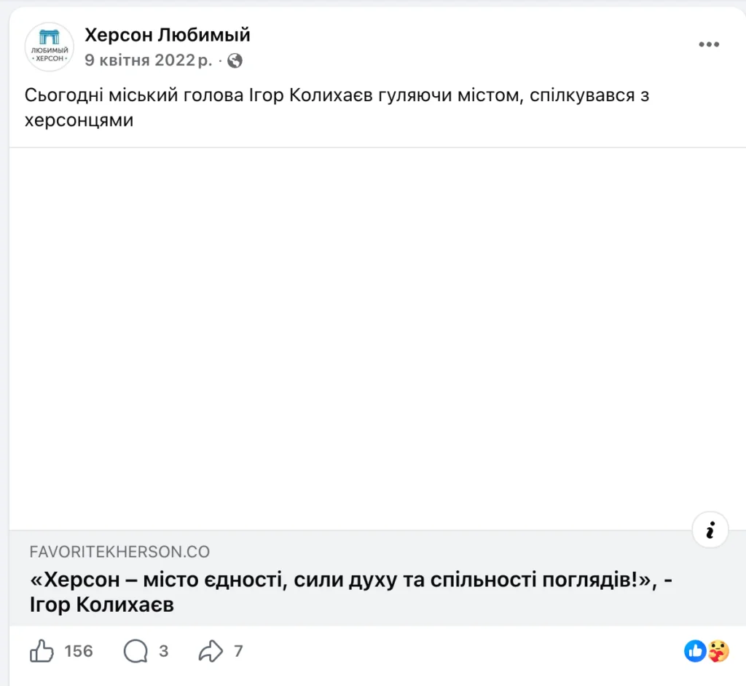Click the like count 156
Image resolution: width=746 pixels, height=686 pixels.
[x=79, y=651]
